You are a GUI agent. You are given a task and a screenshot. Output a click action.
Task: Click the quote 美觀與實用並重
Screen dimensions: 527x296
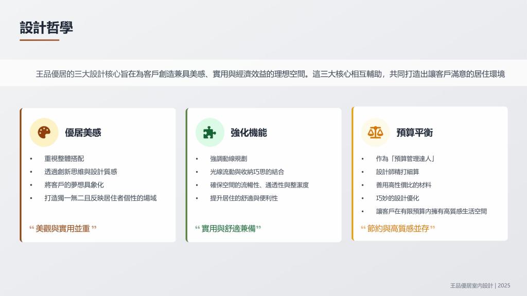pos(63,228)
